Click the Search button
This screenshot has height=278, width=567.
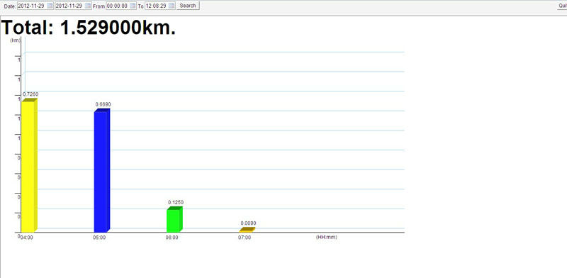coord(188,6)
